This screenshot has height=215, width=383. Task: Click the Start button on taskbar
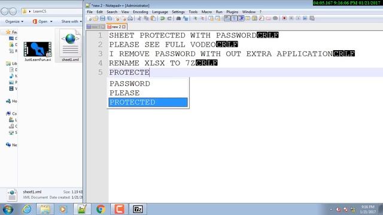[8, 209]
